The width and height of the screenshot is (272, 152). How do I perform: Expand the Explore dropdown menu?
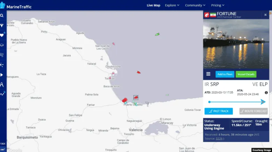click(172, 5)
